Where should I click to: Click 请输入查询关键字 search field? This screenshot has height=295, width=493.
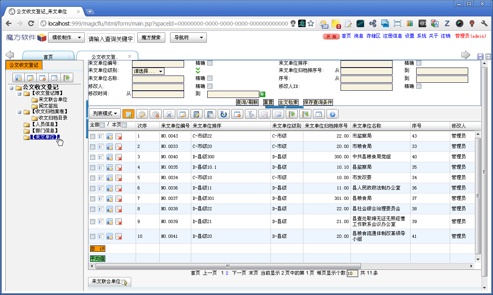[110, 39]
